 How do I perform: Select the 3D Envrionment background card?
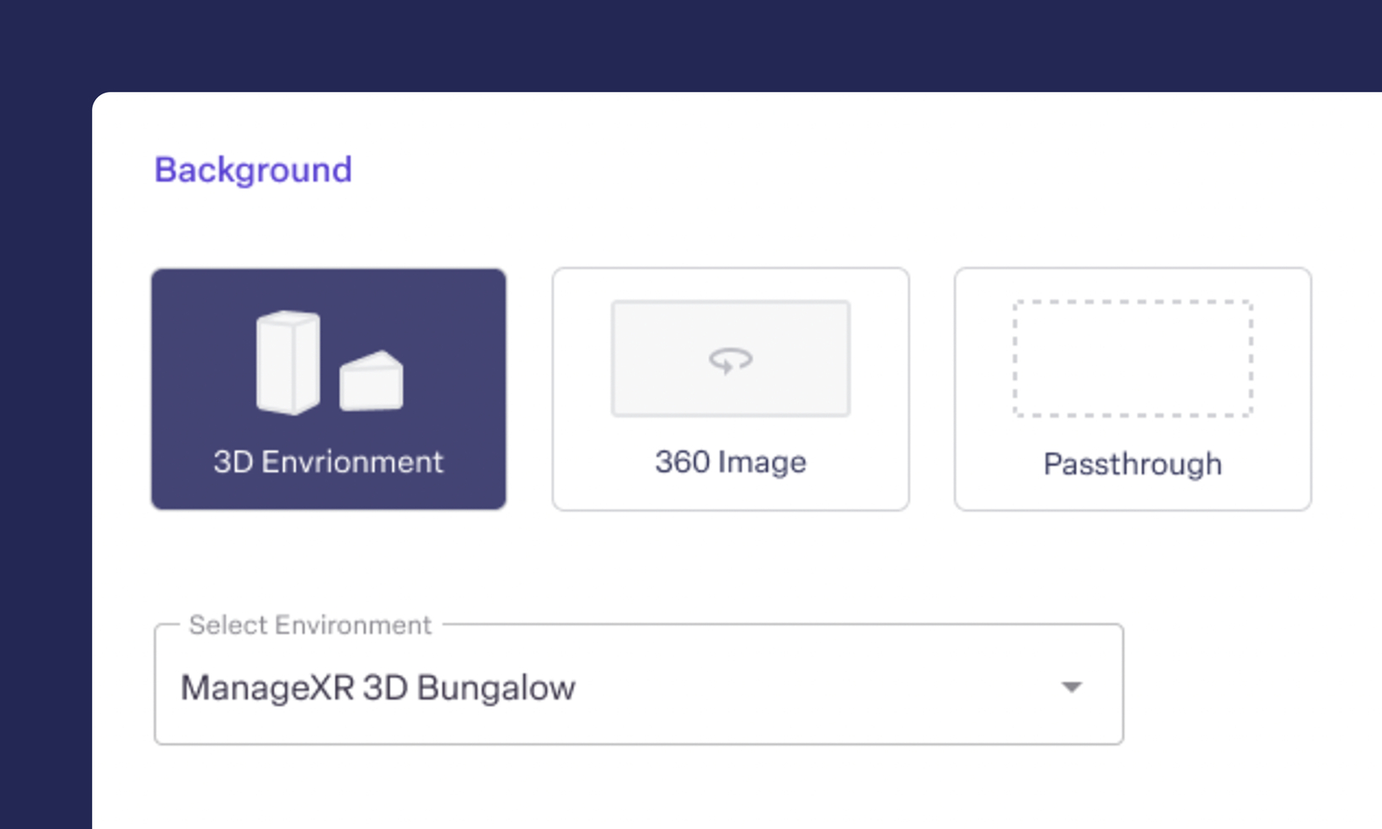329,389
